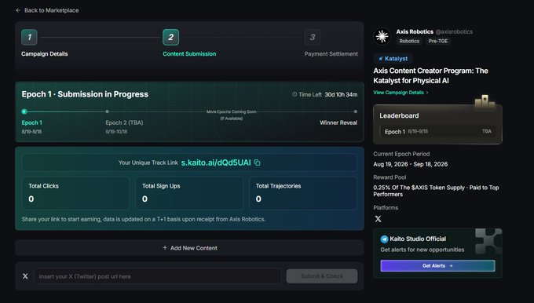The width and height of the screenshot is (534, 303).
Task: Select the Epoch 1 timeline marker
Action: pyautogui.click(x=24, y=111)
